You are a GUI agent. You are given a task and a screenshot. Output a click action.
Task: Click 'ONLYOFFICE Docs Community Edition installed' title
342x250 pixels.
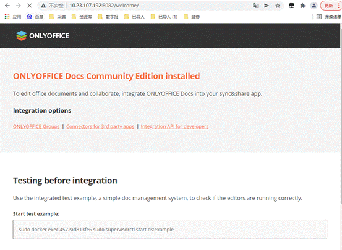[x=106, y=76]
